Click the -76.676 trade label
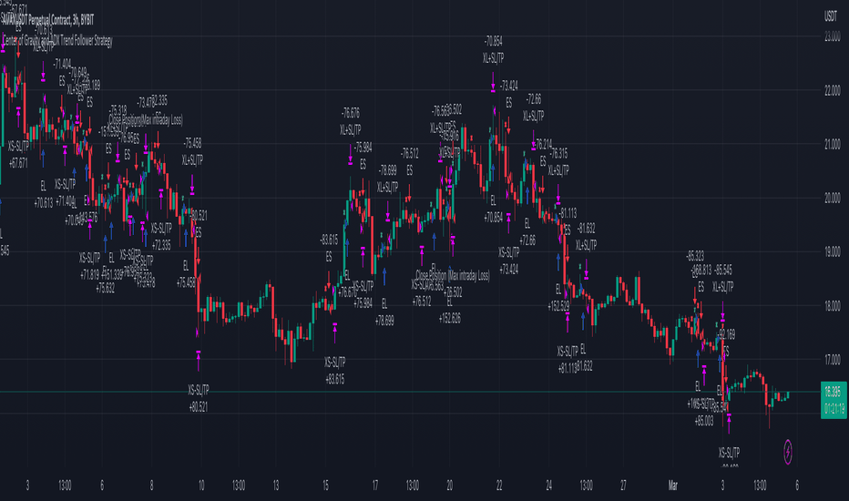 tap(351, 113)
